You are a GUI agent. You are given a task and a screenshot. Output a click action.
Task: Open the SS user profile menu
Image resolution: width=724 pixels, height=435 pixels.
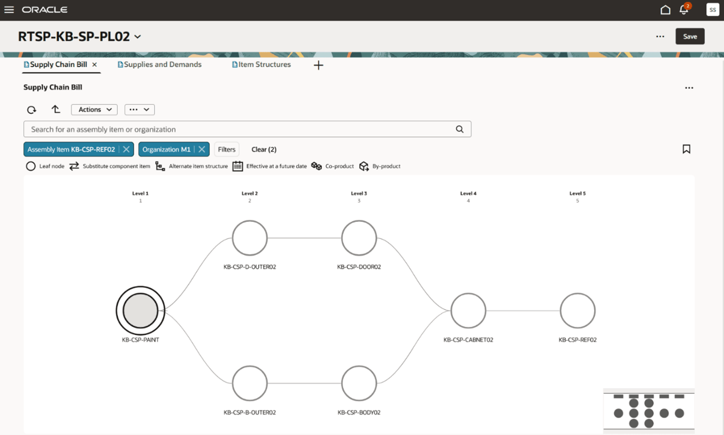click(712, 10)
